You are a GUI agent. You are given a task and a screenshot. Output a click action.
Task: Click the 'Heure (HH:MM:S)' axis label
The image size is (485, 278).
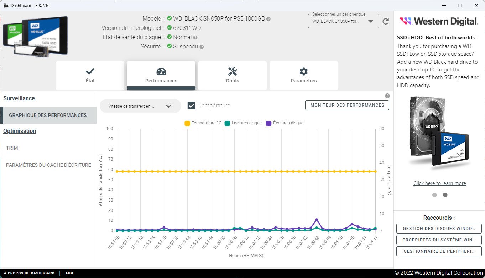point(246,256)
